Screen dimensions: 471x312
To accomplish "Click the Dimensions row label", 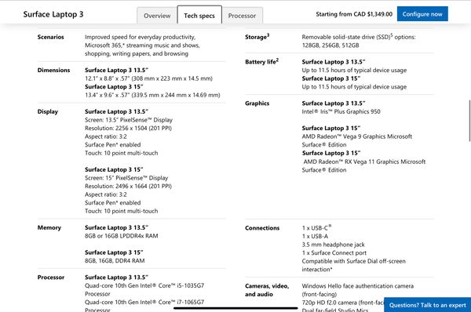I will point(53,70).
